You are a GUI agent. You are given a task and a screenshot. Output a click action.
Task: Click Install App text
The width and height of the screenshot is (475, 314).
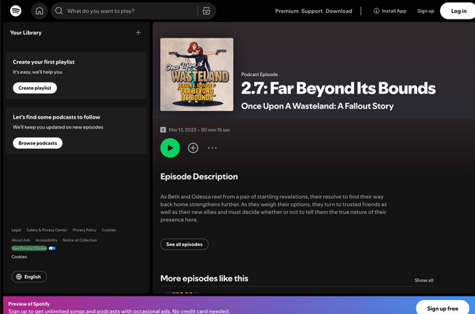pos(394,11)
